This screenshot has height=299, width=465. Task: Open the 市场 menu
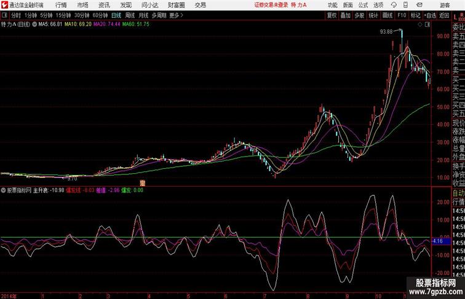(x=83, y=5)
